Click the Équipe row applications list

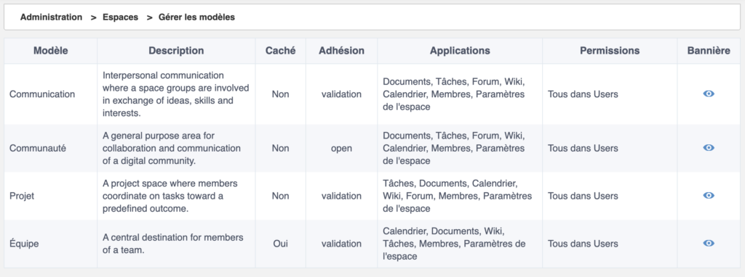(x=454, y=244)
